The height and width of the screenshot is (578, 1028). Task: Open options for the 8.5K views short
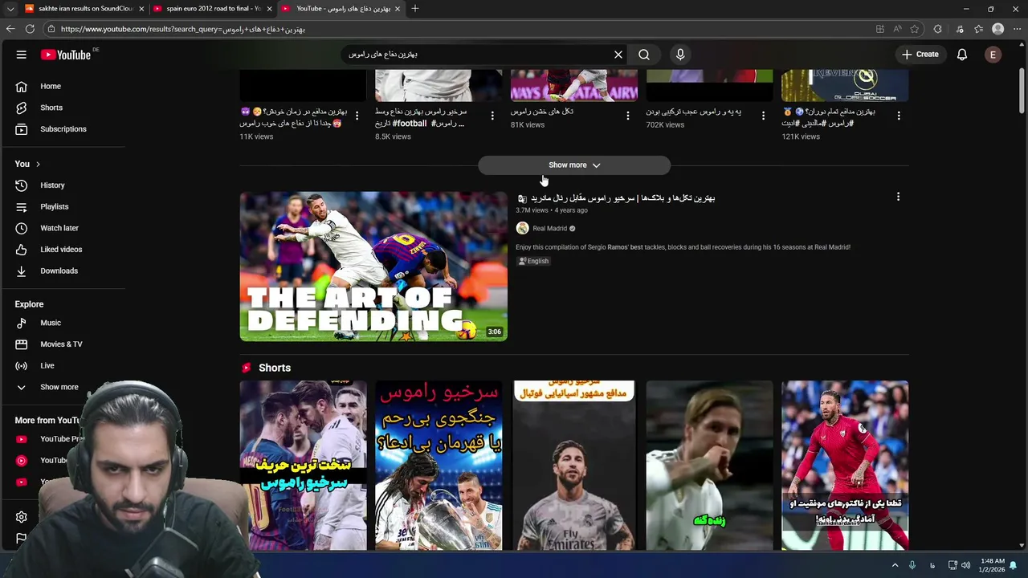point(492,116)
